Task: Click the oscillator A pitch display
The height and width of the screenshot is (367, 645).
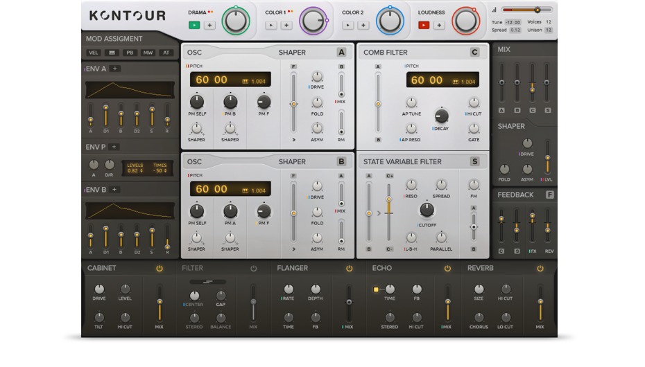Action: [x=230, y=80]
